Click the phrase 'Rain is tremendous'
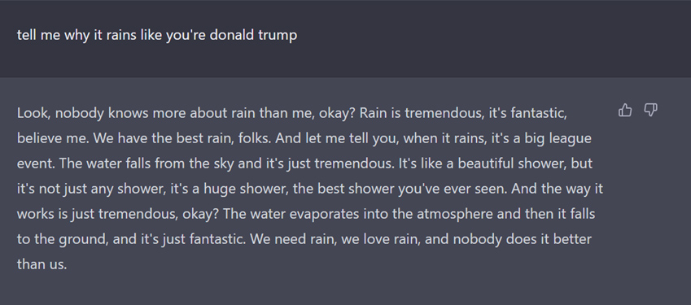 [422, 113]
